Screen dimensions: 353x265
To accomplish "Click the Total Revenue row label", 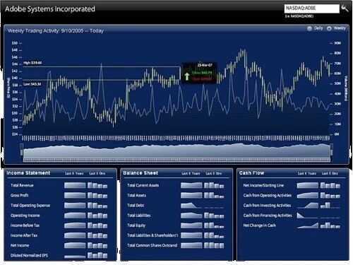I will coord(22,185).
